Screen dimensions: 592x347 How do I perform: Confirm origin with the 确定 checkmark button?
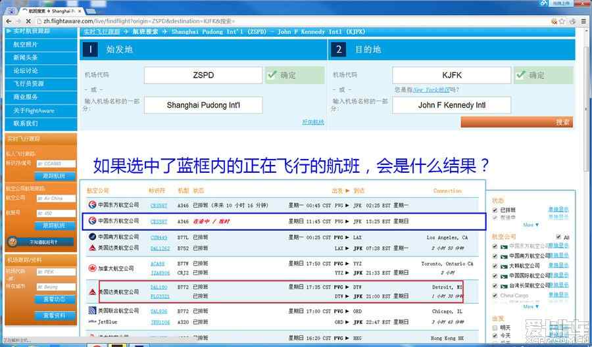[295, 75]
